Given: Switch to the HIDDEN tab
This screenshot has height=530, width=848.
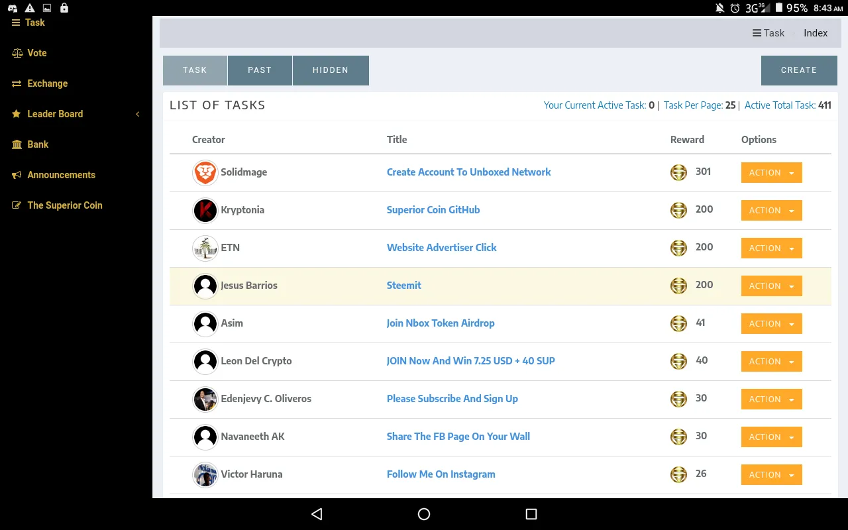Looking at the screenshot, I should (x=331, y=70).
